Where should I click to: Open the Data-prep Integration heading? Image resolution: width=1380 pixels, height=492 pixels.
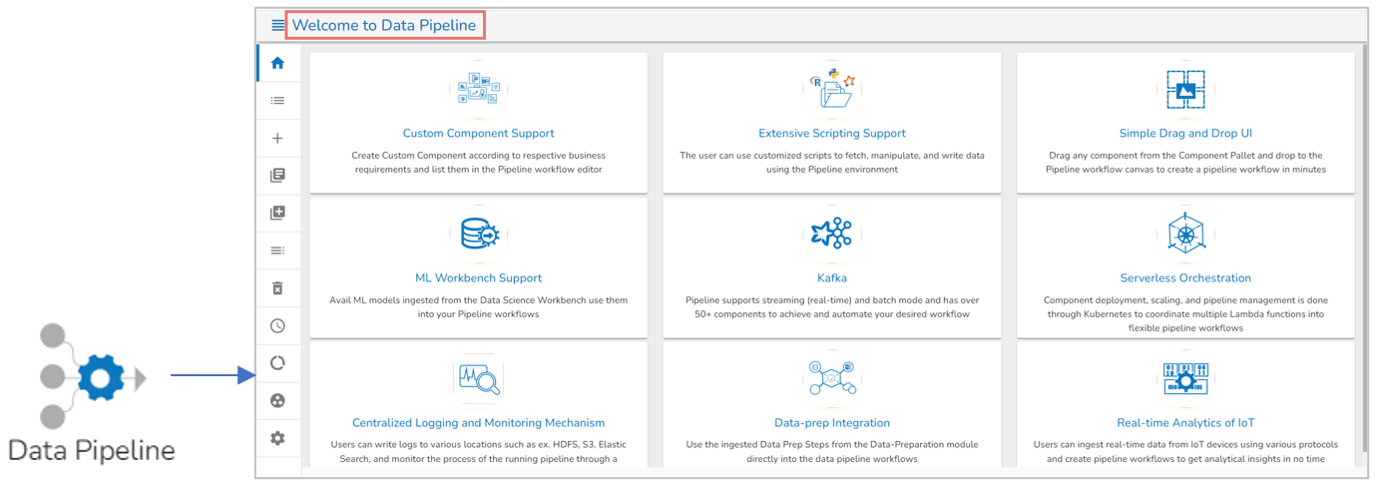831,422
